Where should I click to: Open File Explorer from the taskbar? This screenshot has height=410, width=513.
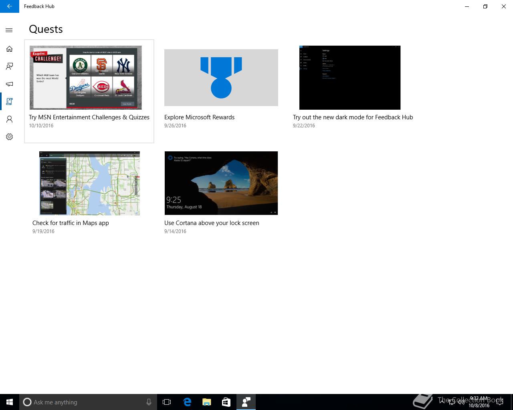(206, 402)
